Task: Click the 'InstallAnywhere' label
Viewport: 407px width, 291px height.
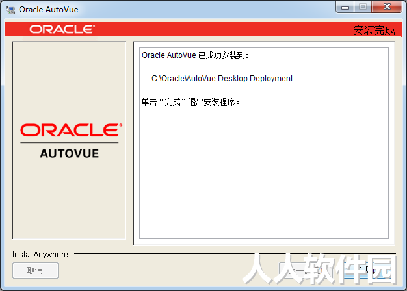Action: pyautogui.click(x=40, y=255)
